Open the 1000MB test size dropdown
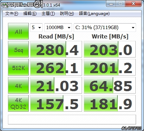 click(58, 27)
